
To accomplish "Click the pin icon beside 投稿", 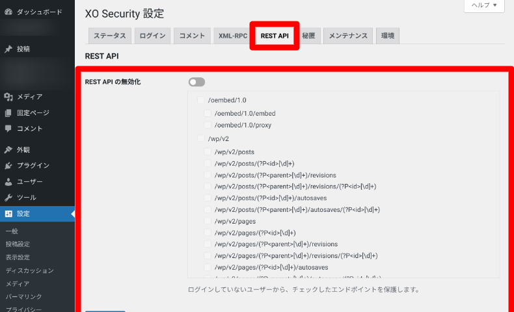I will coord(8,49).
